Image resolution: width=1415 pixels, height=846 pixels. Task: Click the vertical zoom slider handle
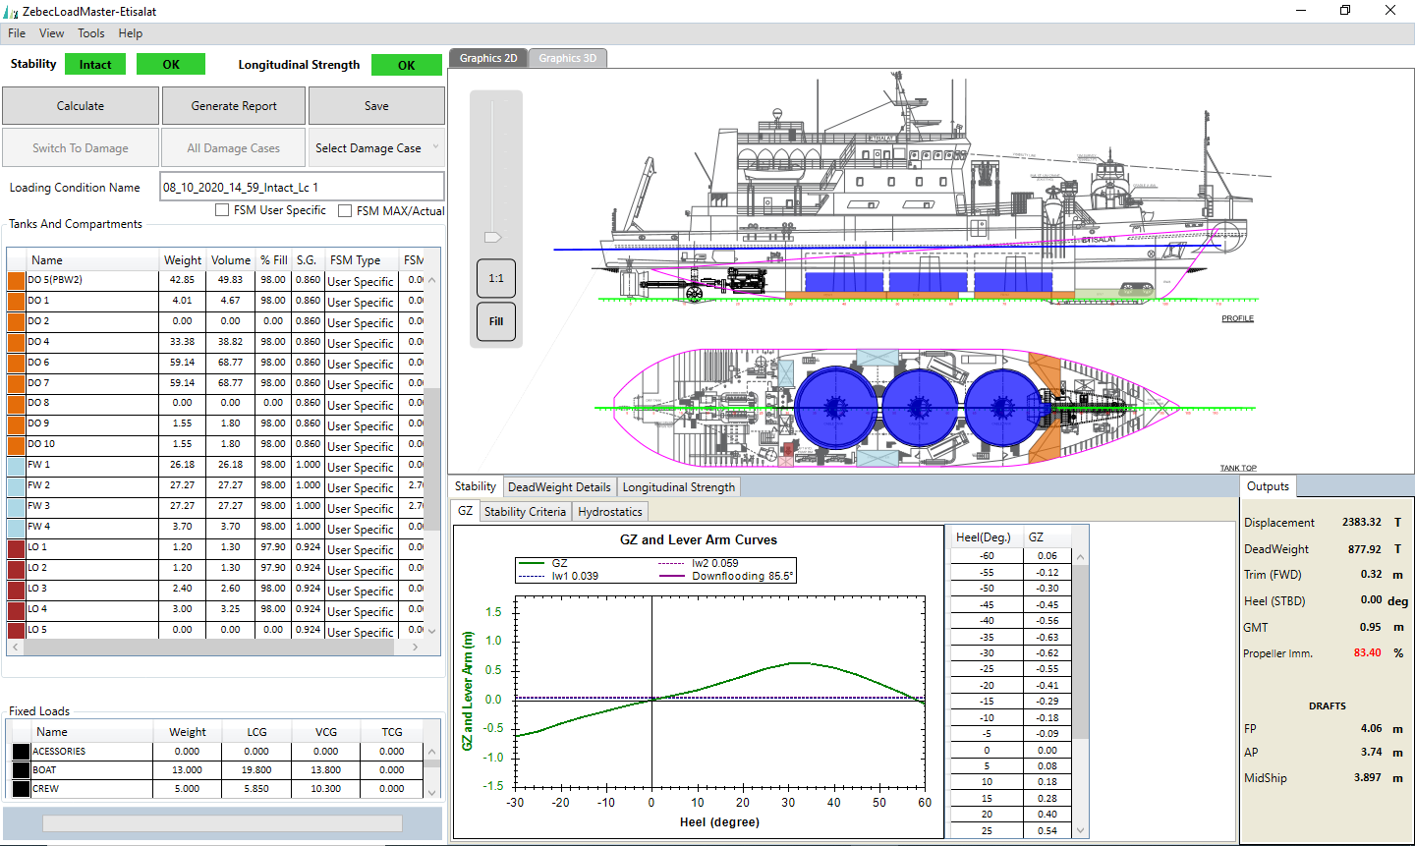pyautogui.click(x=493, y=237)
